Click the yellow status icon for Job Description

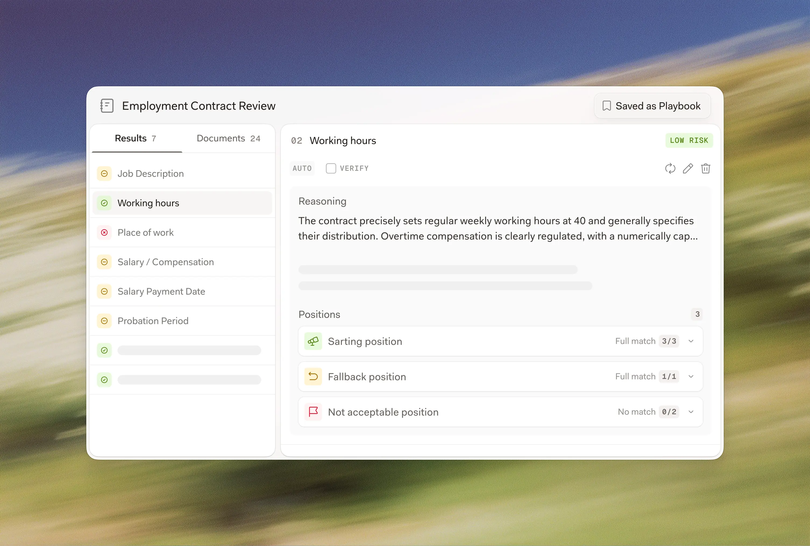point(104,173)
